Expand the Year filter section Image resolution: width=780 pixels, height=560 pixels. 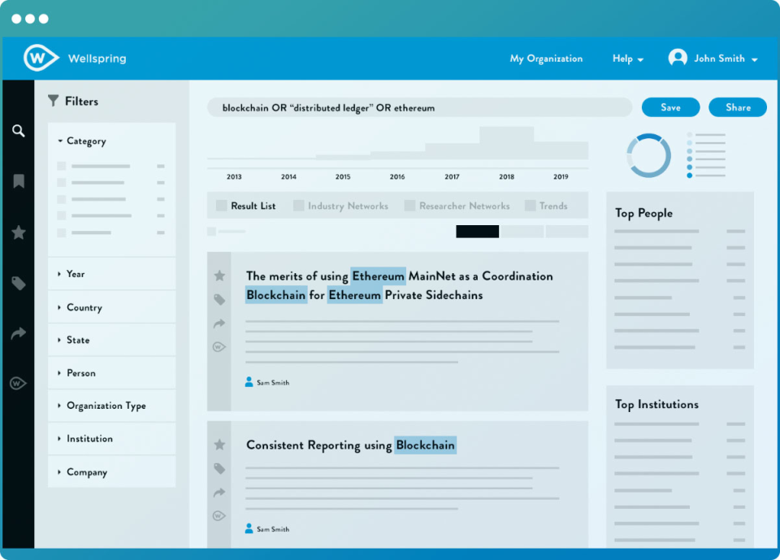pyautogui.click(x=74, y=275)
